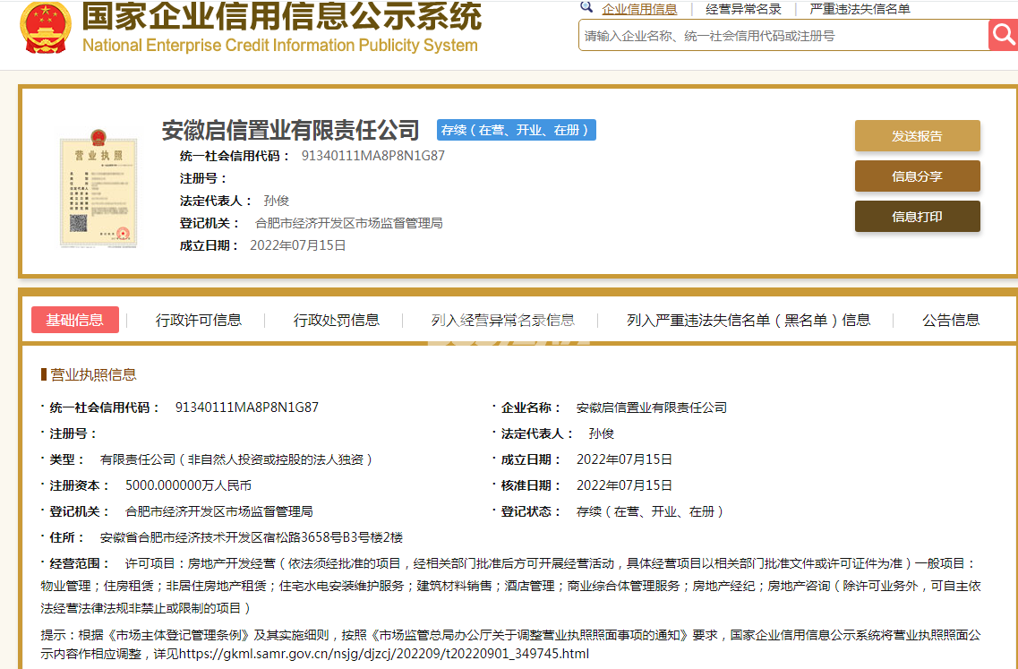Click 企业名称 value in license info

coord(652,407)
